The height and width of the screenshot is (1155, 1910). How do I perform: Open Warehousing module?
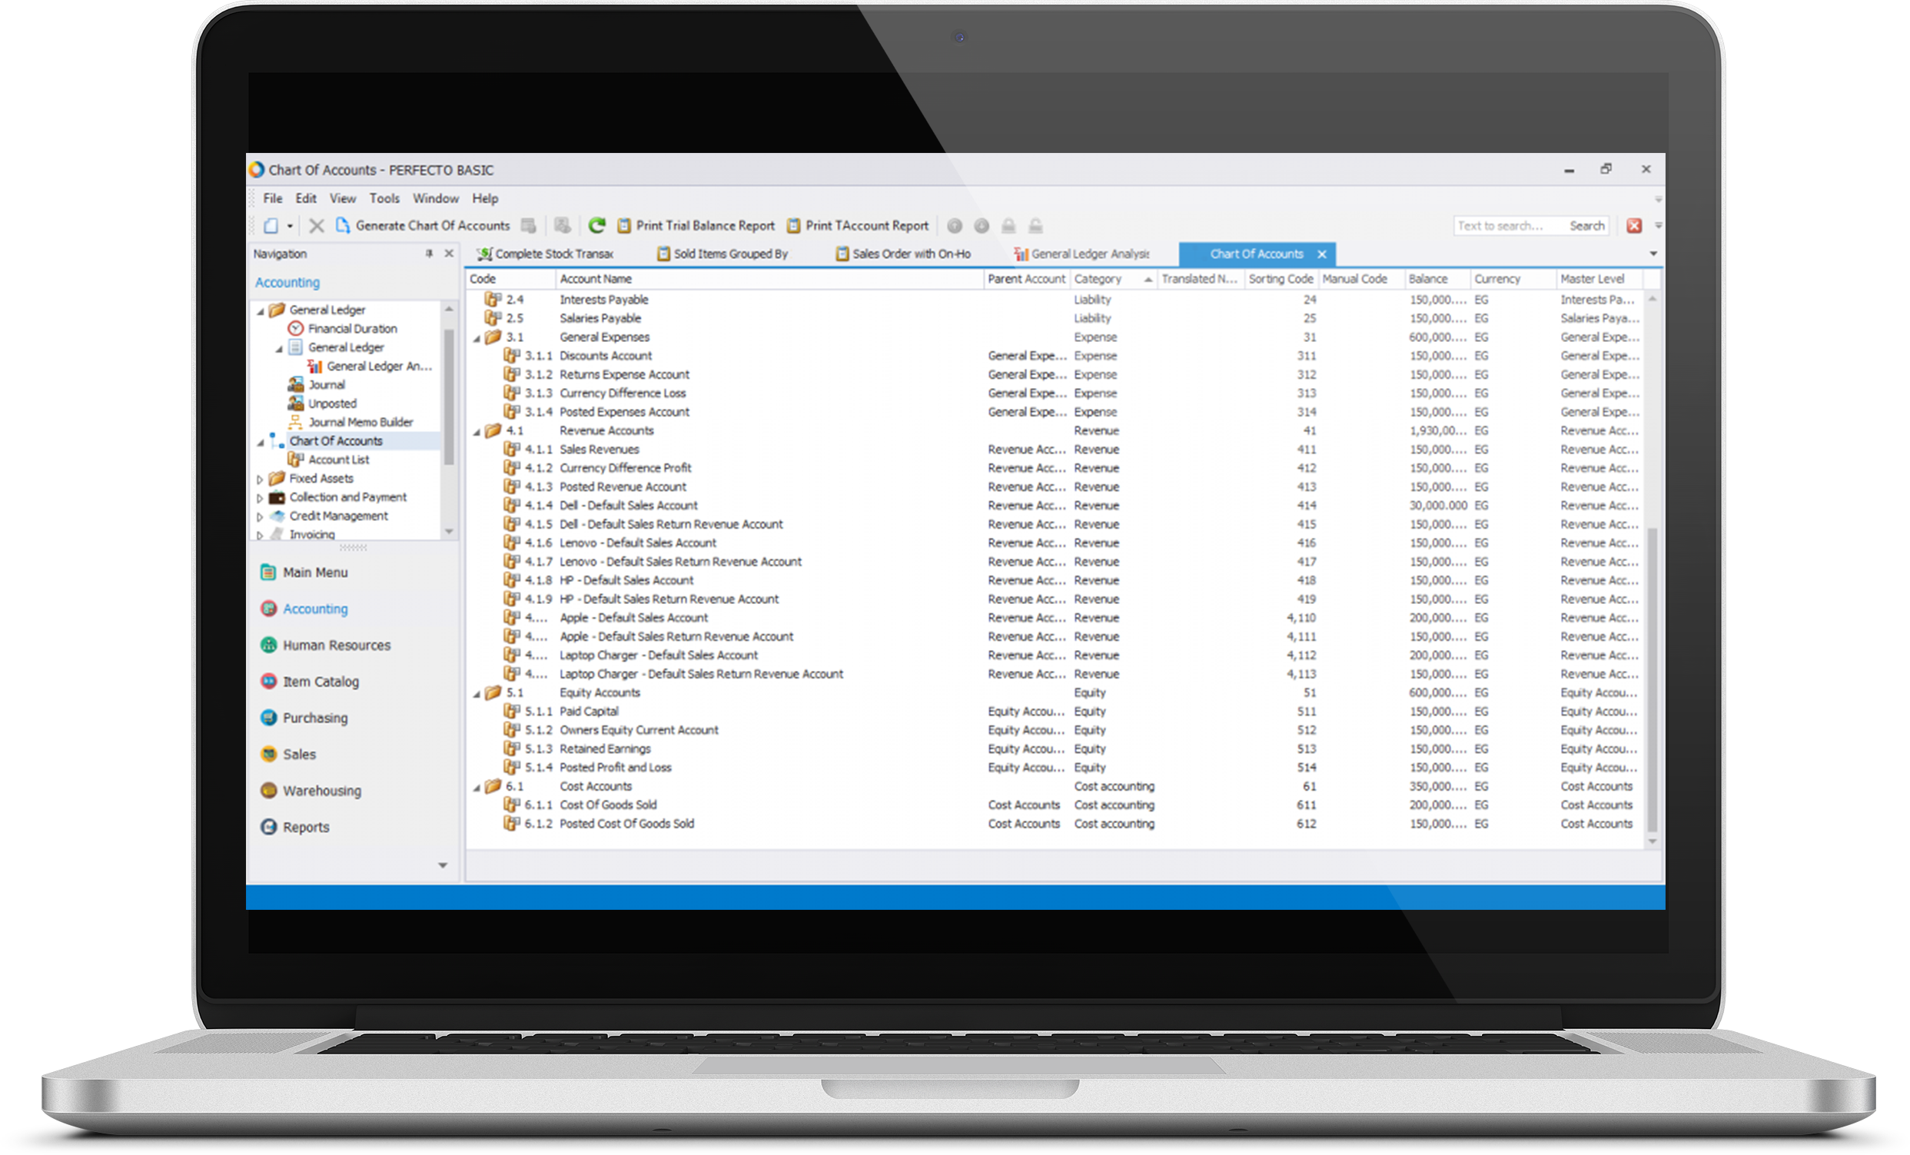pos(322,791)
